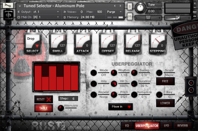The image size is (198, 131).
Task: Click the Rhythm value 1/16
Action: [124, 75]
